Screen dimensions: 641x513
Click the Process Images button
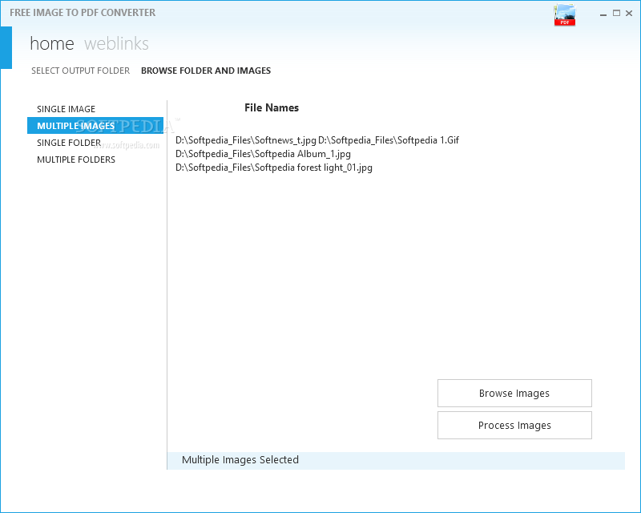click(514, 426)
